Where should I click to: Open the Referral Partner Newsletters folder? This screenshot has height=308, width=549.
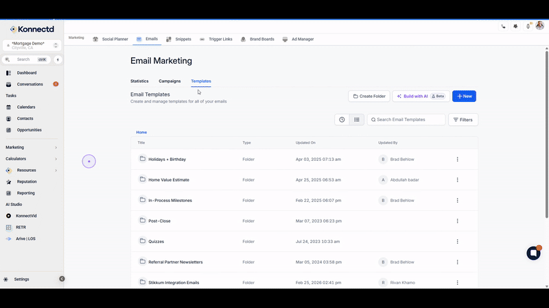[x=176, y=262]
